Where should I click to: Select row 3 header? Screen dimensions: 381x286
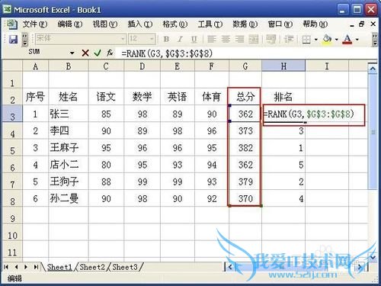click(x=12, y=114)
